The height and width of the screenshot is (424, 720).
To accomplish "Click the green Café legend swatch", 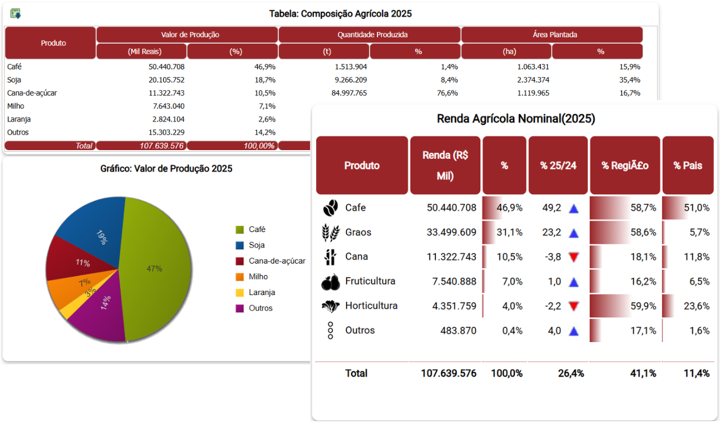I will point(240,230).
